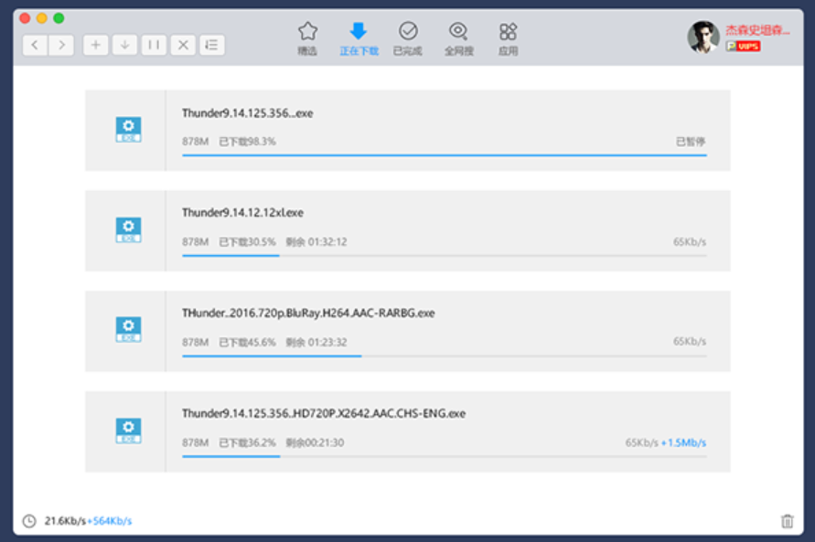The image size is (815, 542).
Task: Go forward with the right arrow button
Action: point(61,45)
